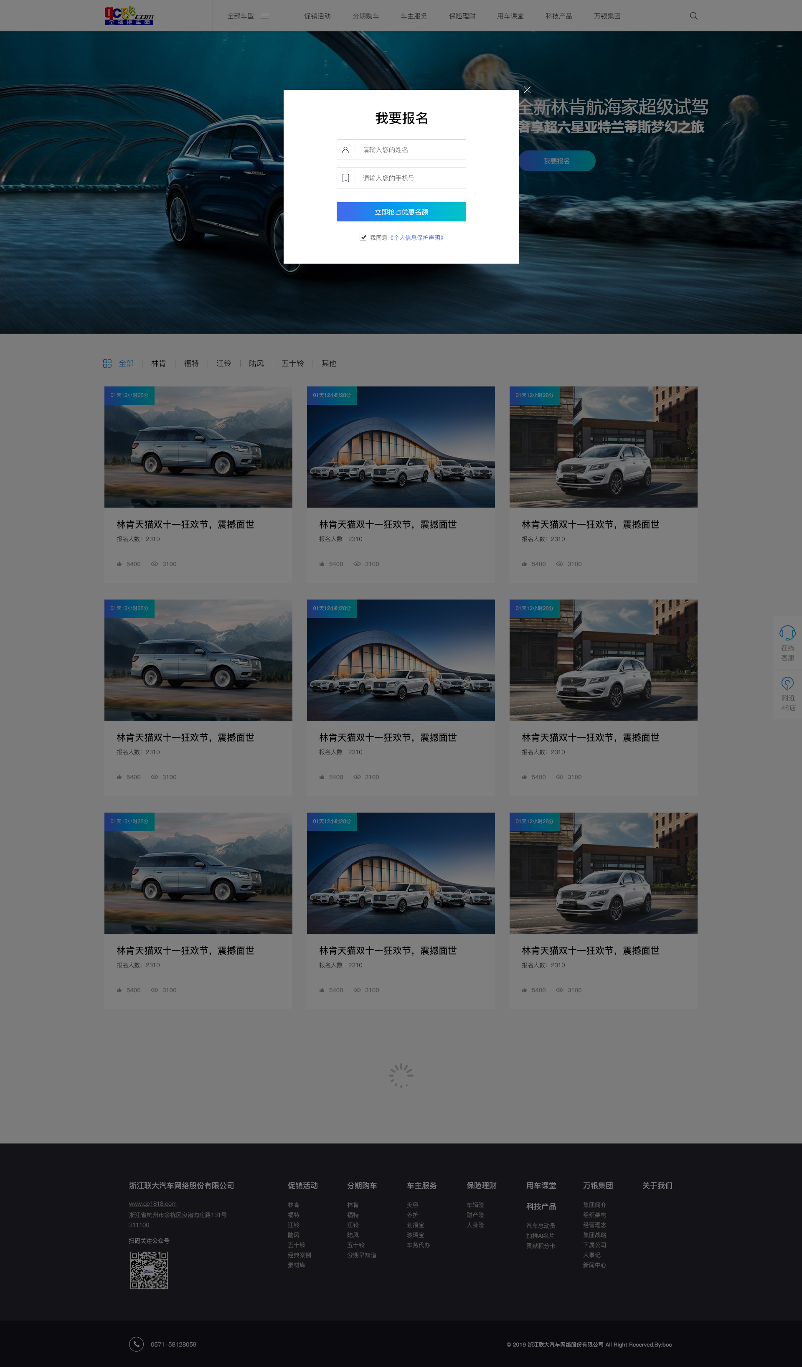Screen dimensions: 802x1367
Task: Open title of third row middle card
Action: pyautogui.click(x=388, y=951)
